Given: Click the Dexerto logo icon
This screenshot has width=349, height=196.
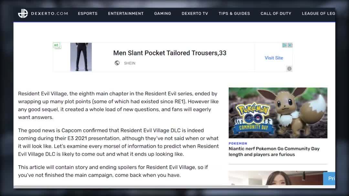Looking at the screenshot, I should click(x=23, y=14).
